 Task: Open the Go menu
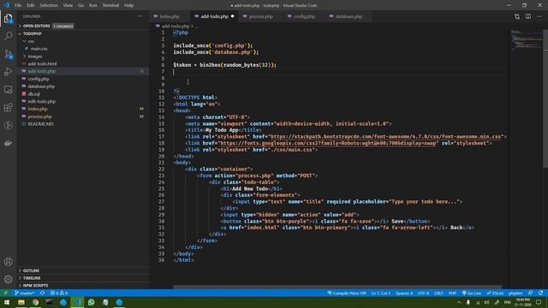click(x=80, y=5)
